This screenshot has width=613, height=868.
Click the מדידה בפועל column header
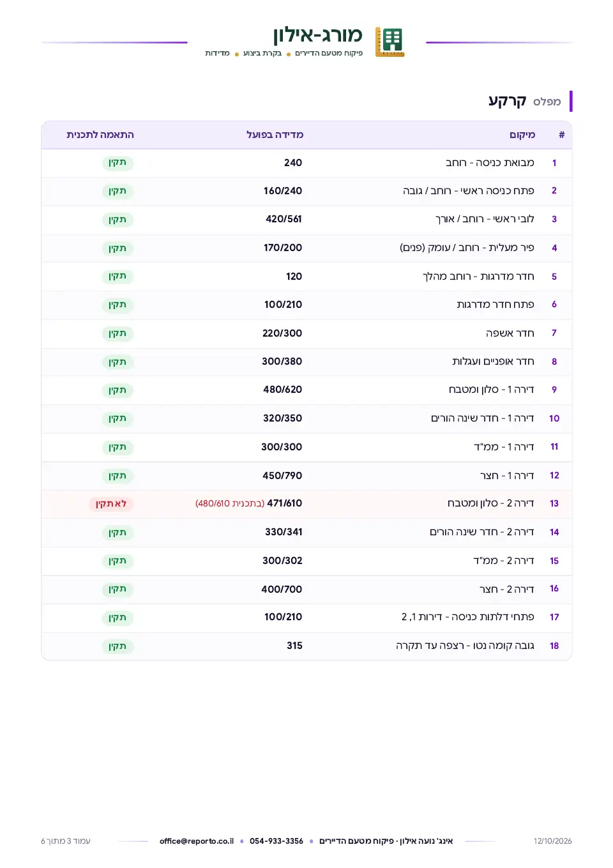(275, 135)
